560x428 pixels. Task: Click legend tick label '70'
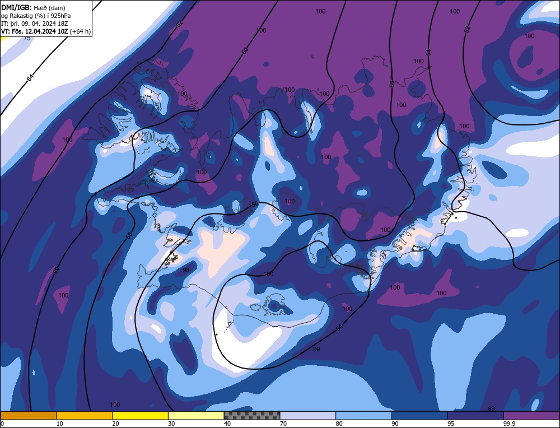coord(283,424)
